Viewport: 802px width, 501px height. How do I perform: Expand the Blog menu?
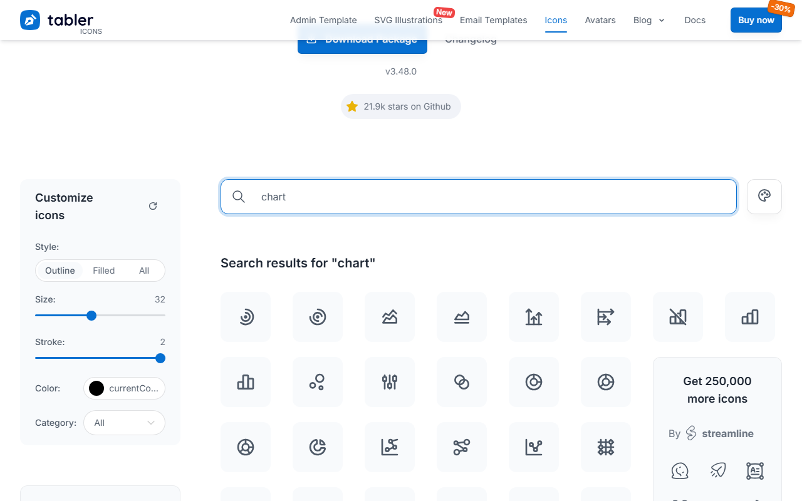(x=649, y=20)
